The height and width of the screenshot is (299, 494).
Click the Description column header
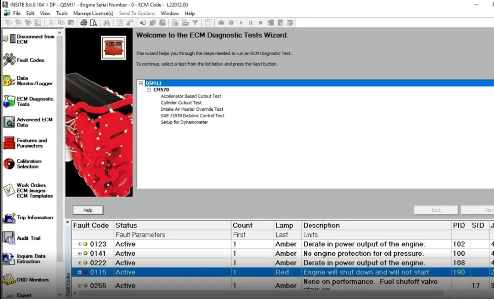(x=376, y=225)
